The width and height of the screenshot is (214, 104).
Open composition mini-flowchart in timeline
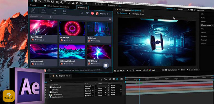coord(101,79)
